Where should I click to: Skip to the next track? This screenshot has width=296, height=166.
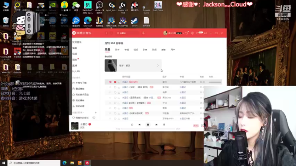click(x=156, y=125)
